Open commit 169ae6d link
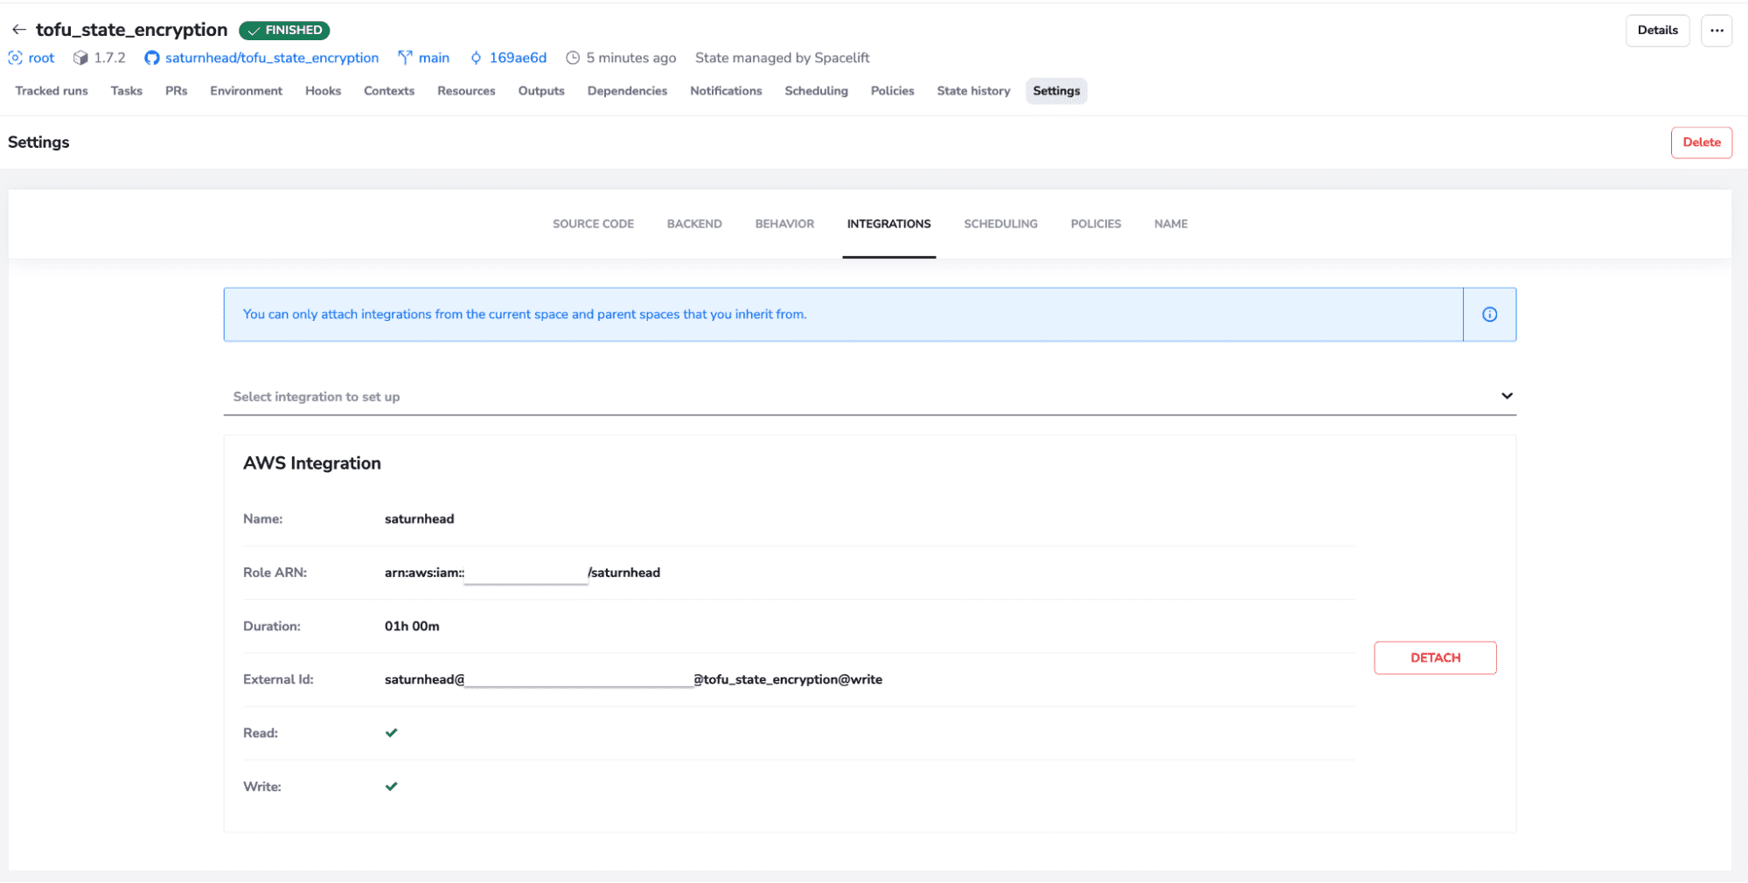Viewport: 1748px width, 883px height. pos(518,58)
